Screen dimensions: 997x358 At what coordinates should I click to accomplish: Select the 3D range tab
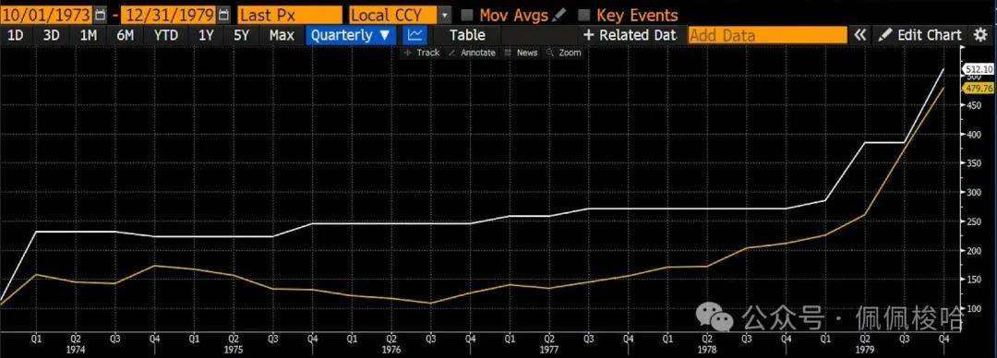pyautogui.click(x=52, y=36)
